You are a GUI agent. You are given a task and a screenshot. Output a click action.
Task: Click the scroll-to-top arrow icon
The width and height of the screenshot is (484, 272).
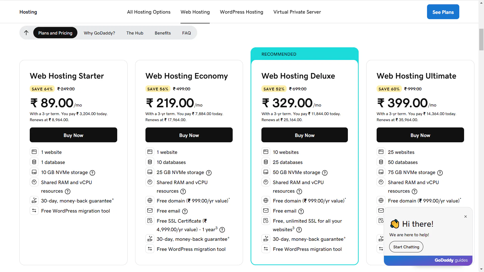pyautogui.click(x=26, y=33)
